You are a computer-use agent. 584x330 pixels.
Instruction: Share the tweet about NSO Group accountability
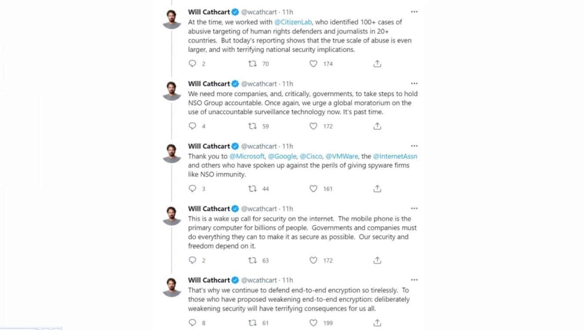tap(377, 126)
